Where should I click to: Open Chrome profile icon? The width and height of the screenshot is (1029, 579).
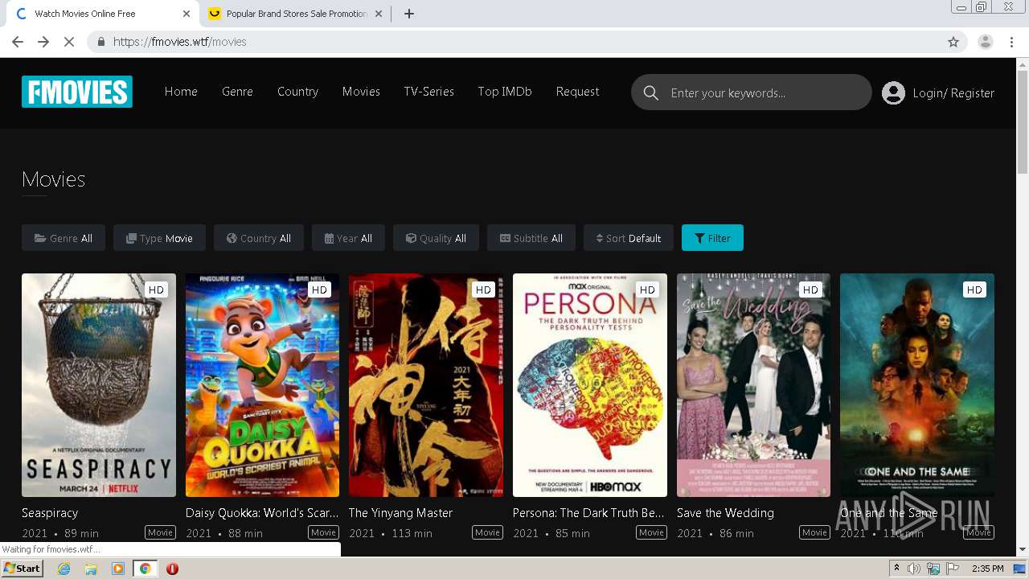click(985, 42)
